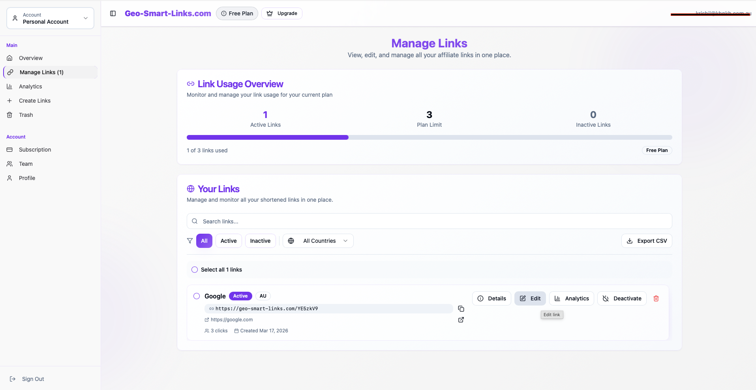
Task: Click the Team people icon
Action: coord(9,164)
